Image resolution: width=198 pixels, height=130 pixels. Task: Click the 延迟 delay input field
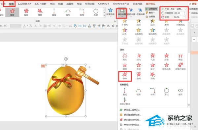[x=178, y=17]
